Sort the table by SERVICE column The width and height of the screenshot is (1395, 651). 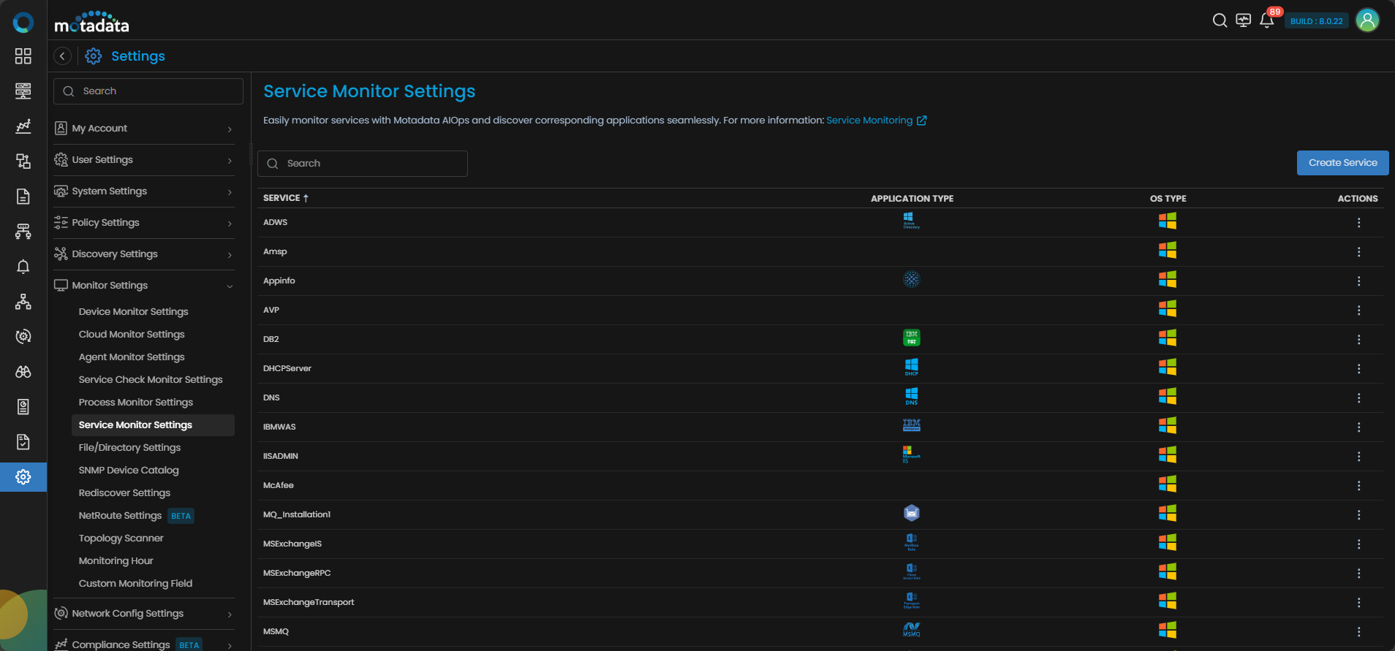click(286, 198)
